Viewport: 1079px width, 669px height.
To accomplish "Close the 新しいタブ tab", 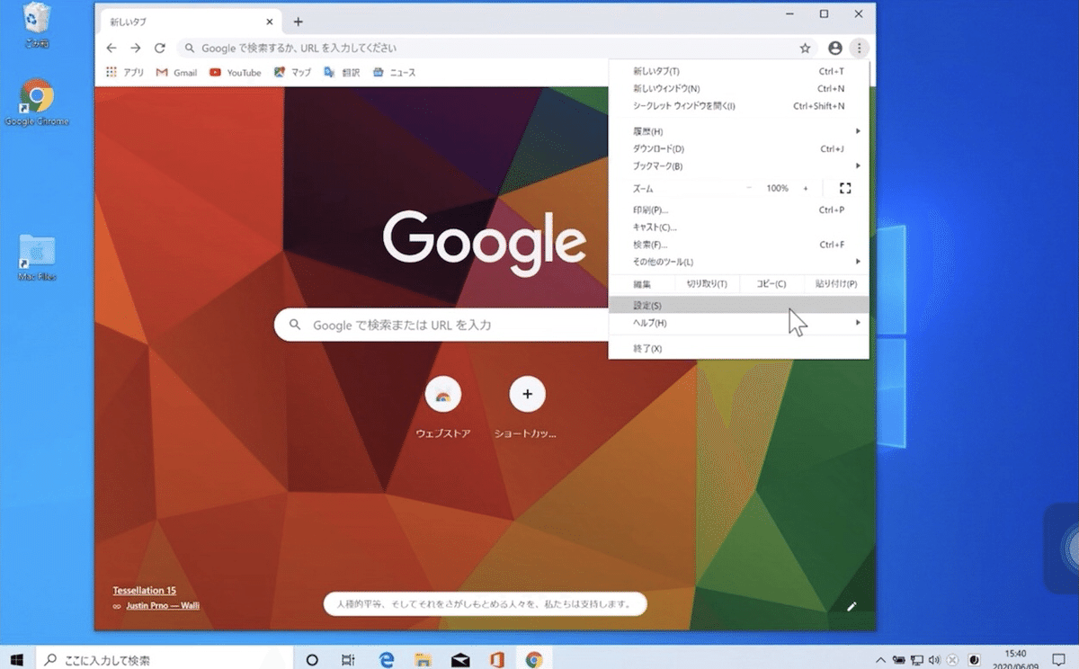I will [x=269, y=22].
